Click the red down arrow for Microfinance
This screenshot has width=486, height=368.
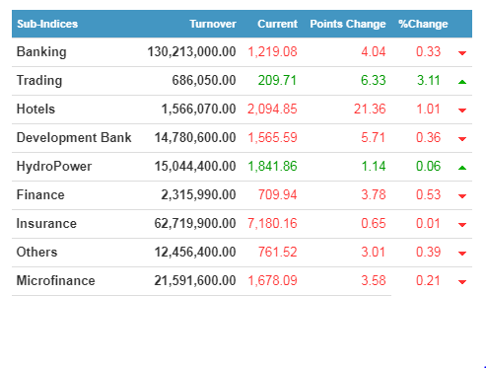click(462, 282)
